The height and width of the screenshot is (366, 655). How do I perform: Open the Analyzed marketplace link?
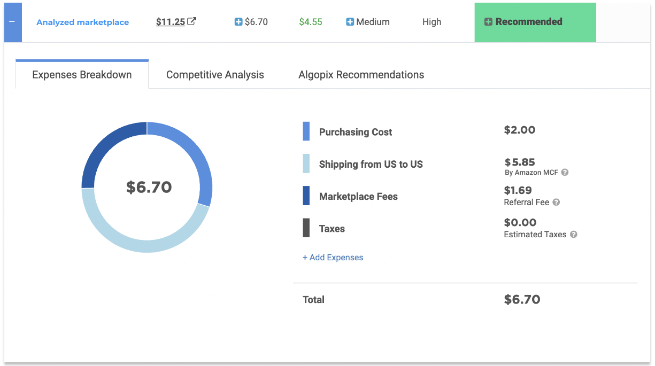pyautogui.click(x=82, y=22)
